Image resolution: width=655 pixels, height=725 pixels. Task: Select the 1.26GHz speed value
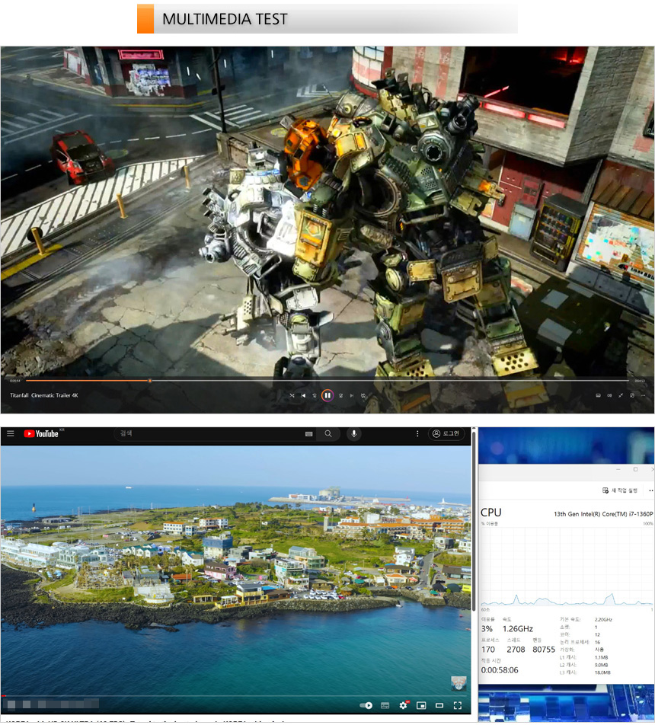click(518, 629)
